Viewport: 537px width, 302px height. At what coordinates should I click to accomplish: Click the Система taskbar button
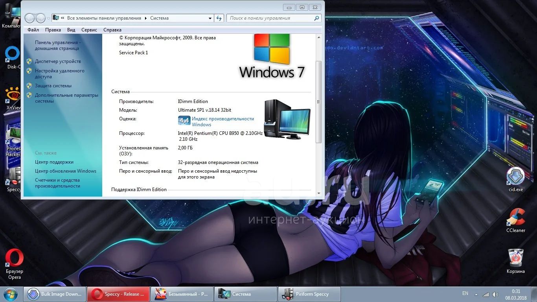(246, 294)
